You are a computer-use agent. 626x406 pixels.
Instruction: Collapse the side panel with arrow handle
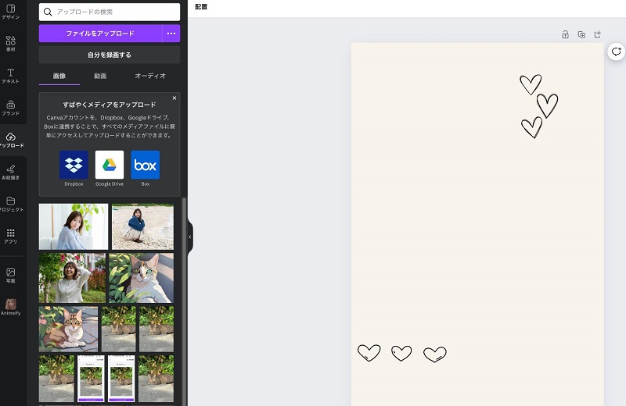click(x=190, y=237)
